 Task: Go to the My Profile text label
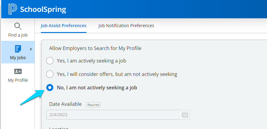coord(18,80)
